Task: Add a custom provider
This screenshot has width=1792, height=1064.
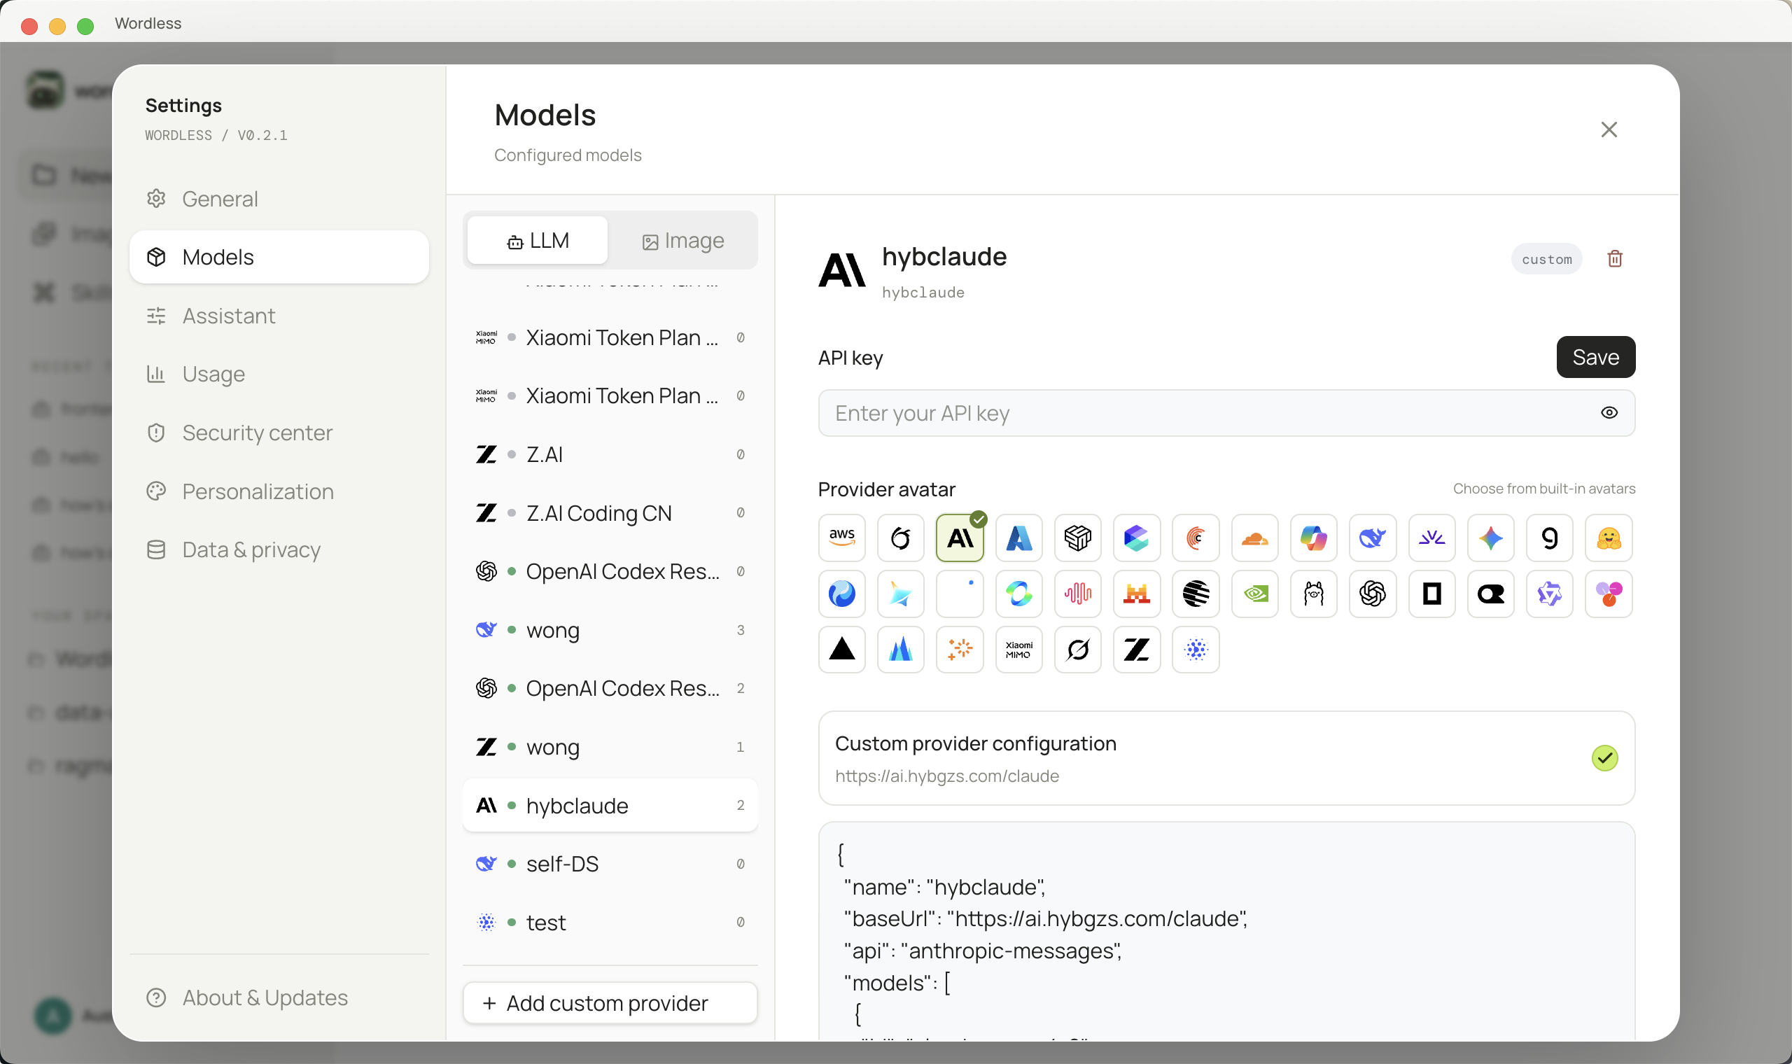Action: coord(610,1003)
